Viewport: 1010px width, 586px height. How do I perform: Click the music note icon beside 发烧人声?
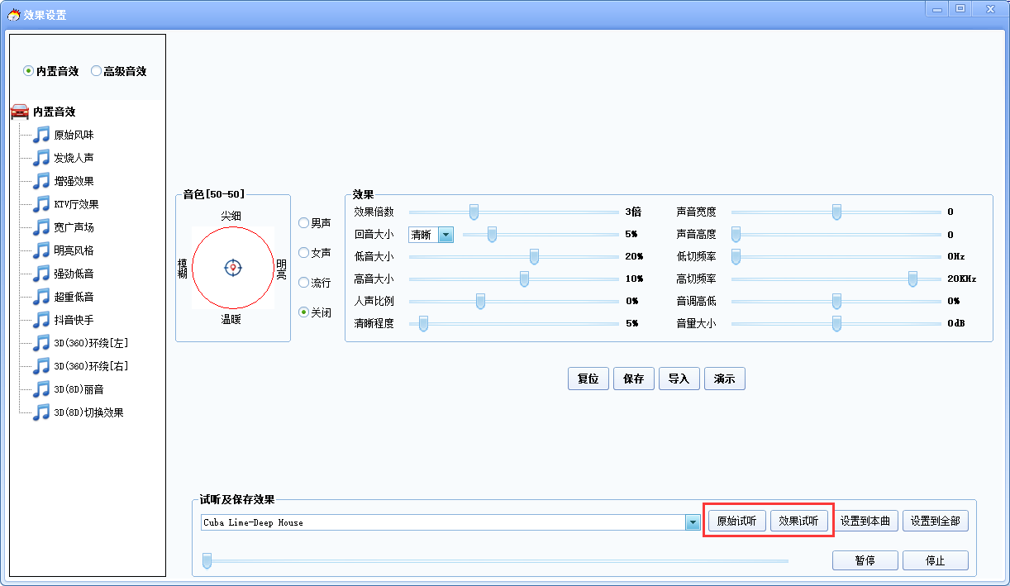point(41,158)
